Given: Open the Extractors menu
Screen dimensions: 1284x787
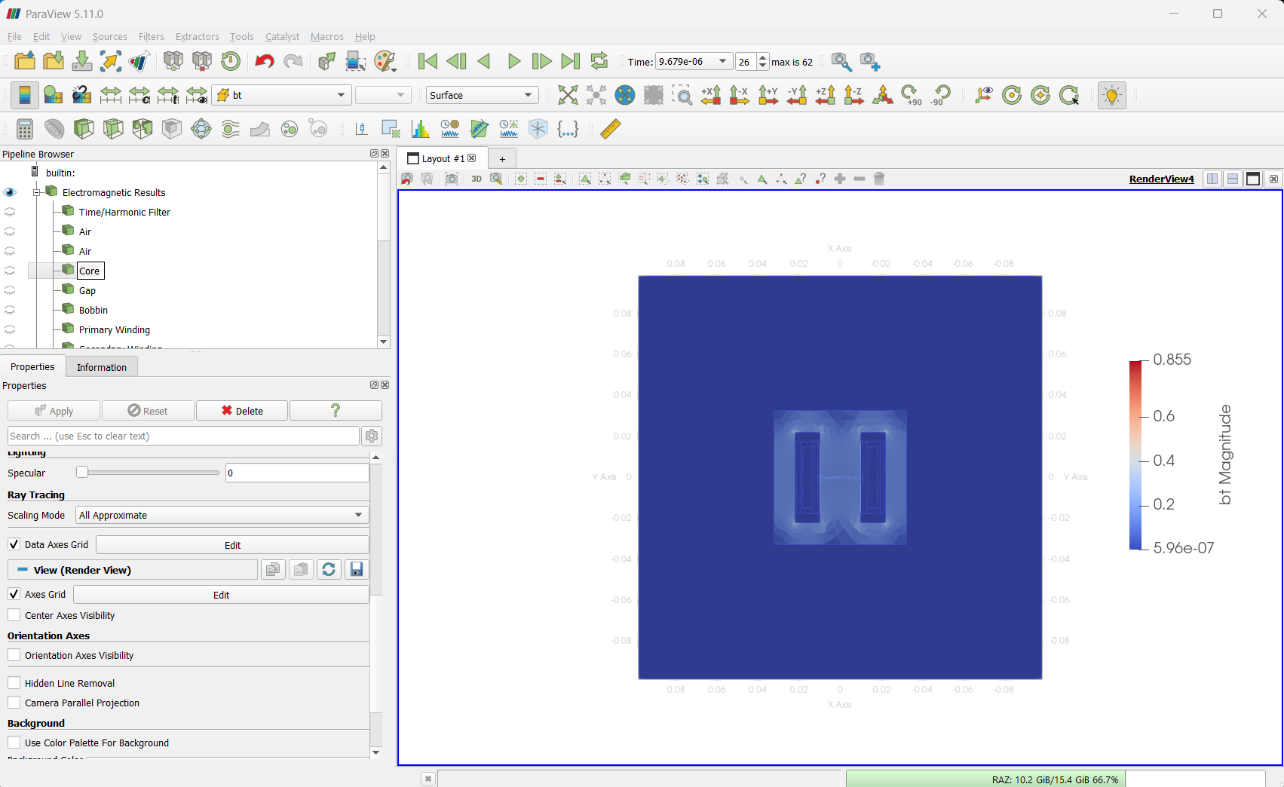Looking at the screenshot, I should coord(197,36).
